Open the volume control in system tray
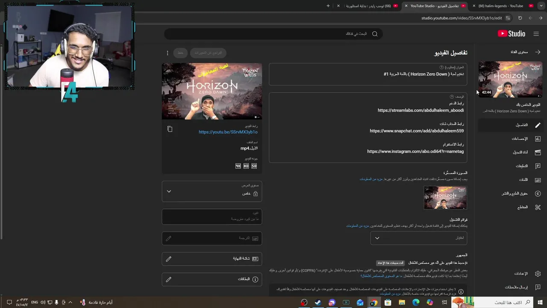 pos(43,302)
